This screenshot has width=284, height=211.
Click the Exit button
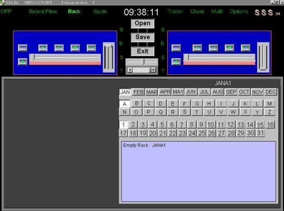tap(143, 51)
